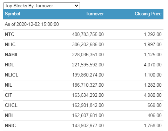The width and height of the screenshot is (168, 131).
Task: Click the dropdown chevron arrow
Action: [76, 6]
